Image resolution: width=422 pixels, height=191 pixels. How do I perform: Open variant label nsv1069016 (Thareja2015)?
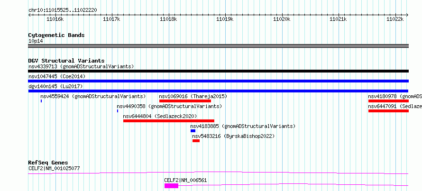pos(193,96)
